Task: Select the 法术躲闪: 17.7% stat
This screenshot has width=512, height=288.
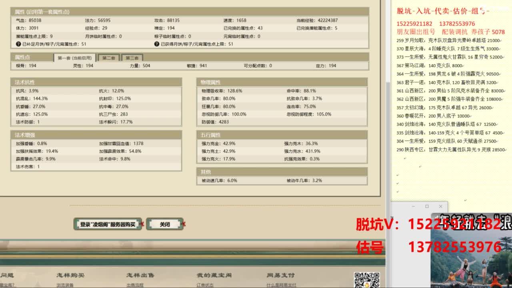Action: 116,122
